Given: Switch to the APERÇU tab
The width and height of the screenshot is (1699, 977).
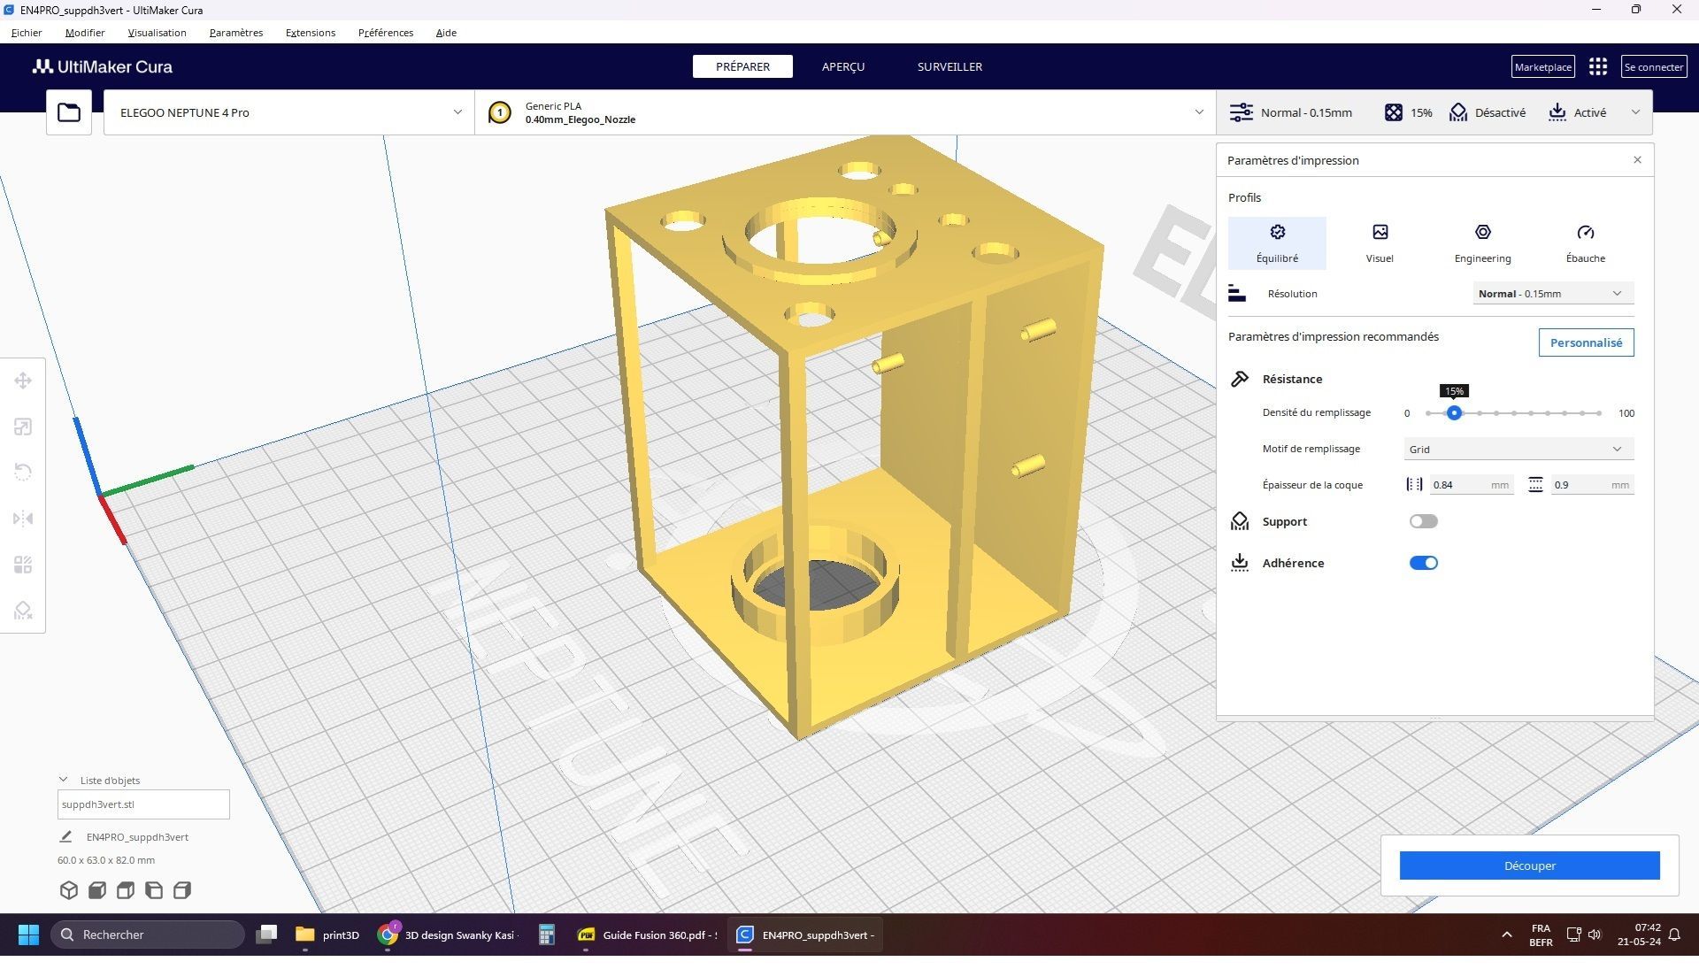Looking at the screenshot, I should [x=842, y=66].
